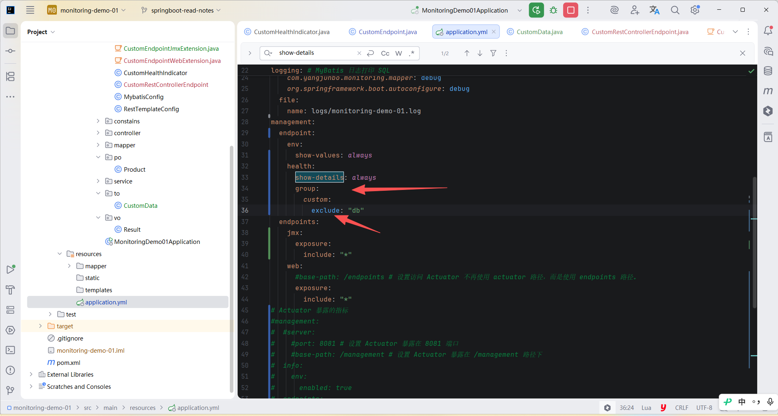This screenshot has height=416, width=778.
Task: Jump to previous search occurrence
Action: click(467, 53)
